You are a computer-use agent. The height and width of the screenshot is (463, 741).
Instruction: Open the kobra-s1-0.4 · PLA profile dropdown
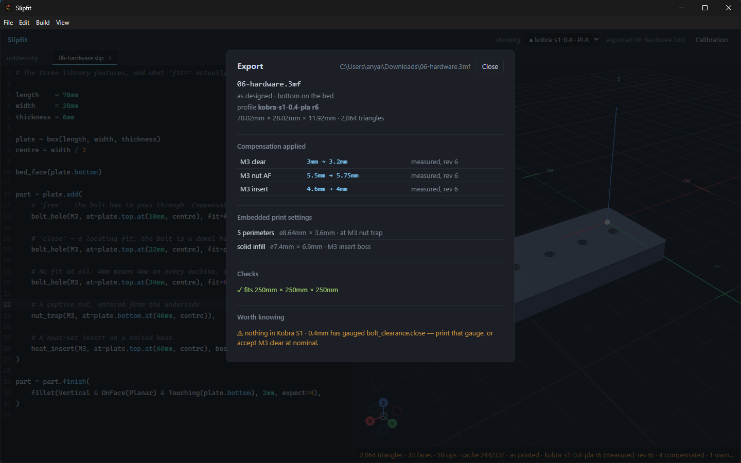coord(563,40)
